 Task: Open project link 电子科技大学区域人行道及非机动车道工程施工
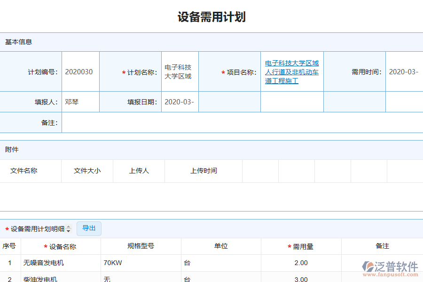(292, 72)
